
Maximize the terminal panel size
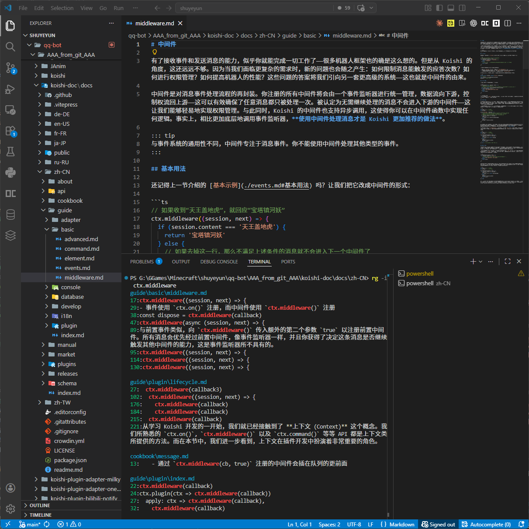tap(508, 261)
